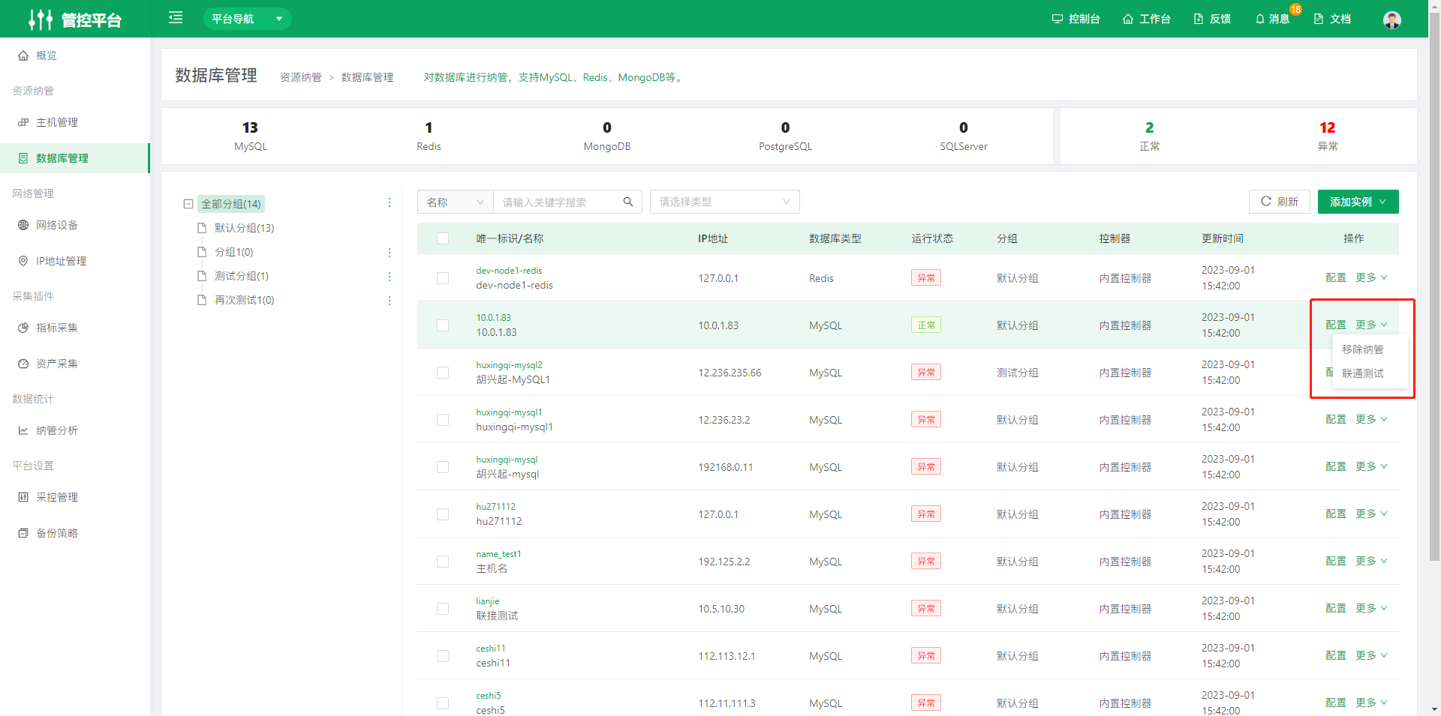Check the ceshi11 row checkbox
Viewport: 1441px width, 716px height.
click(443, 656)
